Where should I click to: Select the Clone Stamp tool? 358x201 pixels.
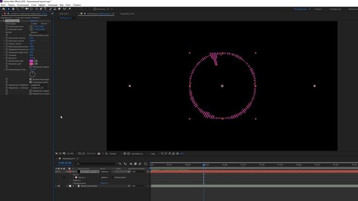pyautogui.click(x=55, y=9)
